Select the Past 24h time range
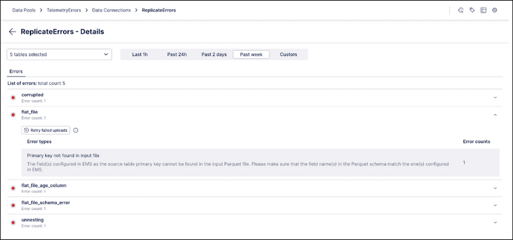 click(177, 55)
